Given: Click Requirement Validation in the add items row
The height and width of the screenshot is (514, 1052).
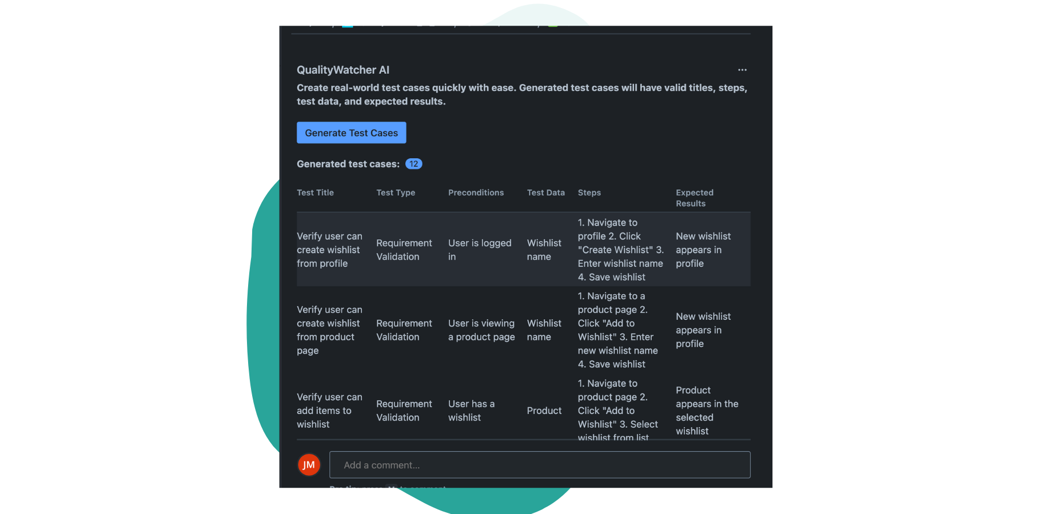Looking at the screenshot, I should 404,411.
